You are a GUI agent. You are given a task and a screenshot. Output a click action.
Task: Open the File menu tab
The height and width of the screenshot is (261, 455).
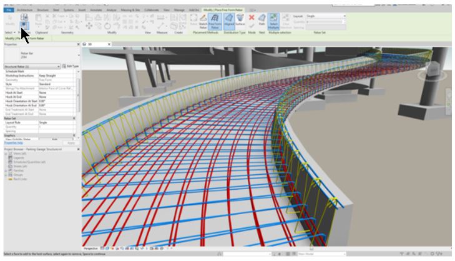(9, 10)
